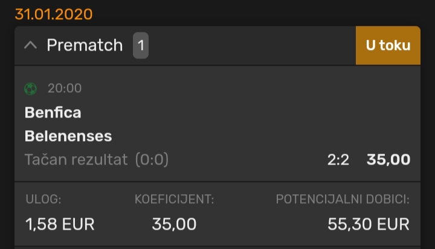Select the total coefficient 35,00 value
The height and width of the screenshot is (249, 435).
174,224
